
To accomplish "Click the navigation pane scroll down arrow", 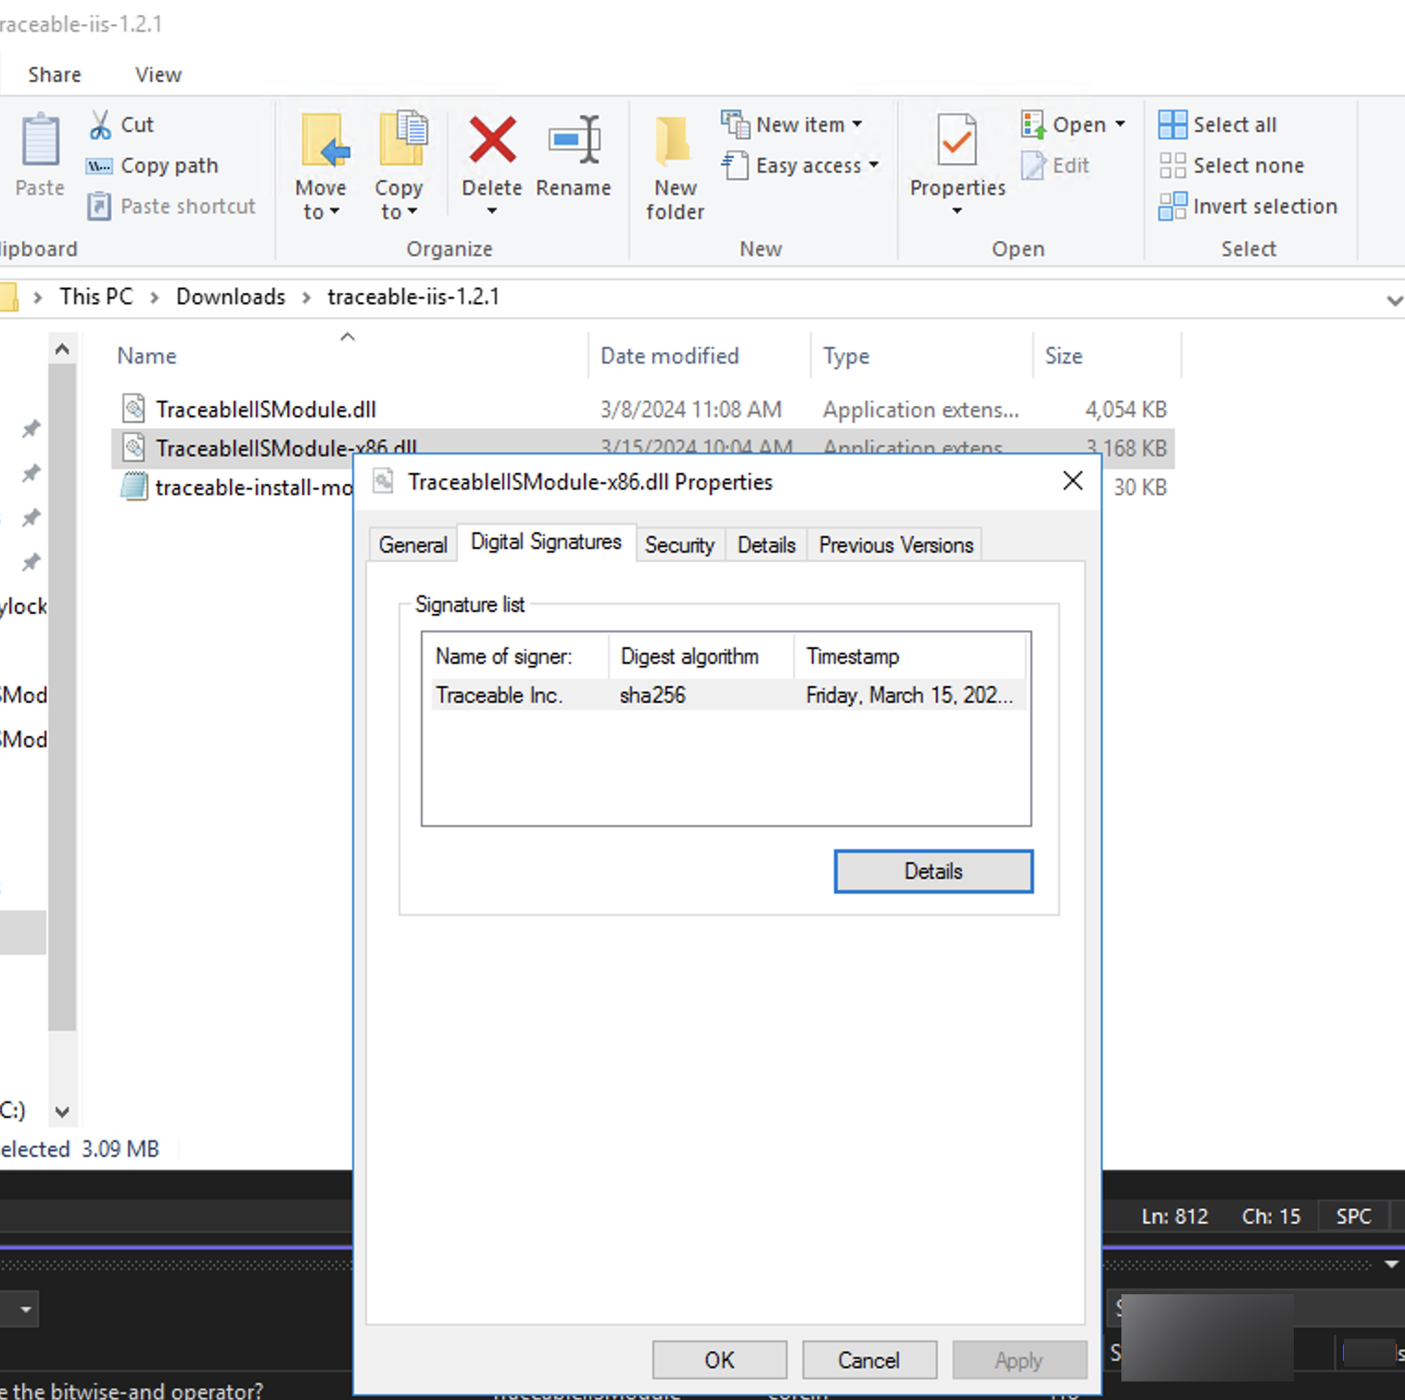I will tap(62, 1112).
